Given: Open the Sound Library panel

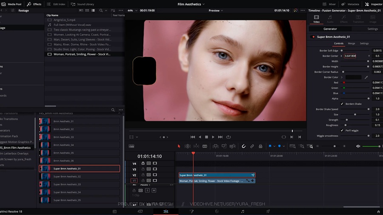Looking at the screenshot, I should click(x=83, y=4).
